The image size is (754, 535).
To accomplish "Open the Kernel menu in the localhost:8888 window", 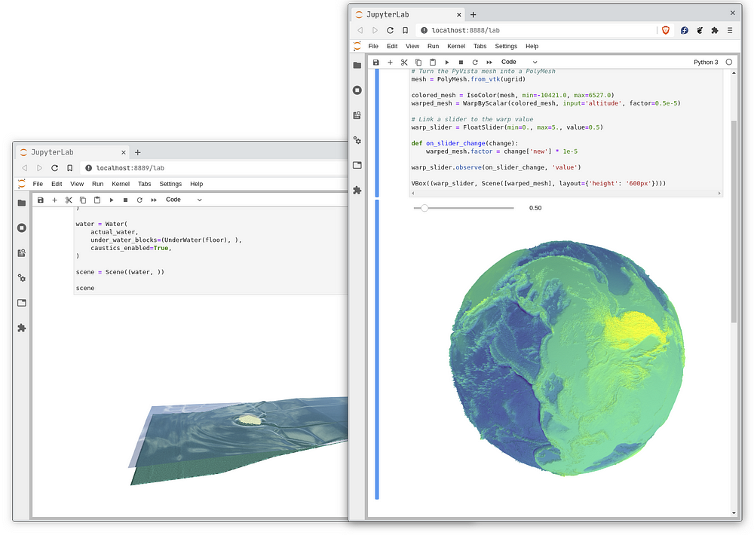I will point(456,47).
